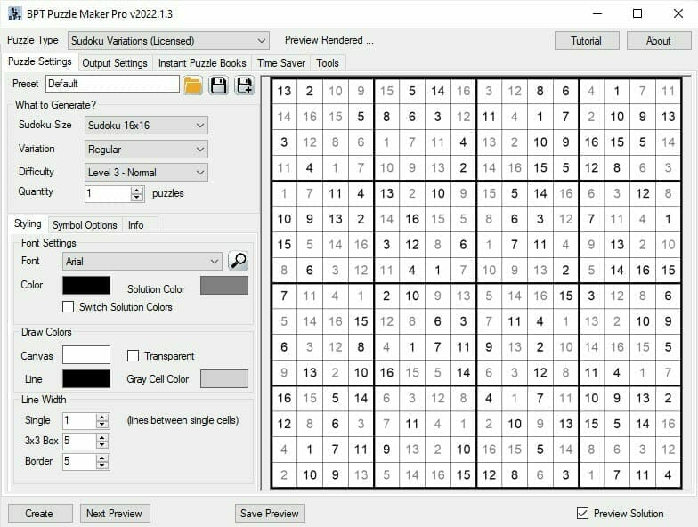Open the Difficulty dropdown

pyautogui.click(x=146, y=173)
